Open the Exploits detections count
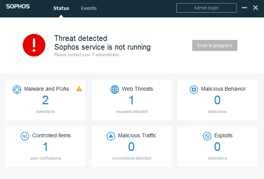The width and height of the screenshot is (264, 179). pos(217,147)
